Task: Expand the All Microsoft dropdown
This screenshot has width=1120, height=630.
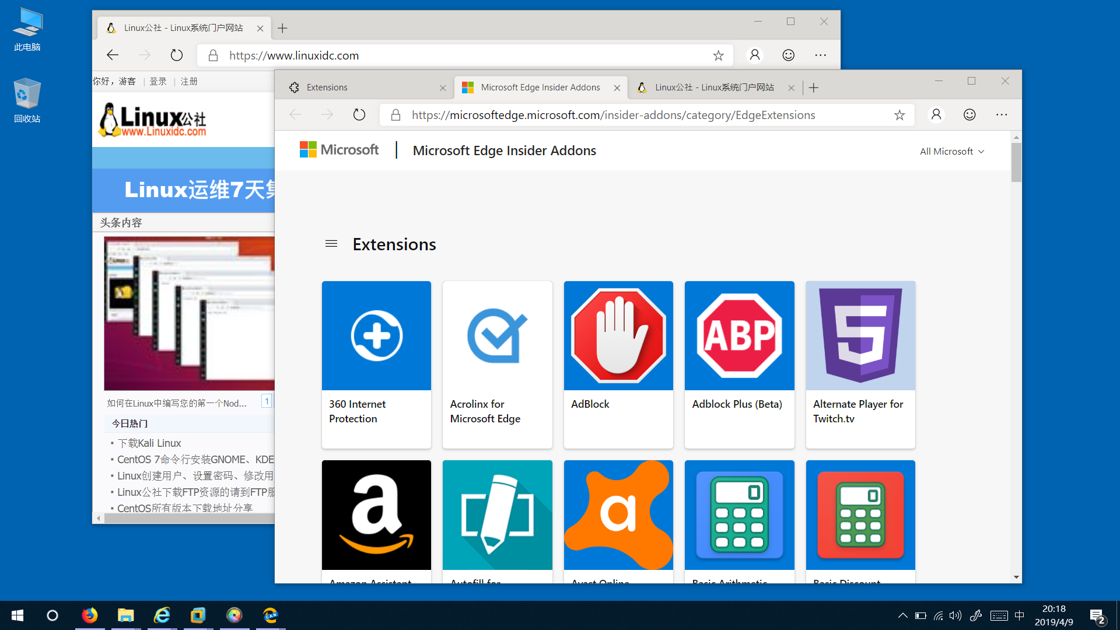Action: [x=952, y=151]
